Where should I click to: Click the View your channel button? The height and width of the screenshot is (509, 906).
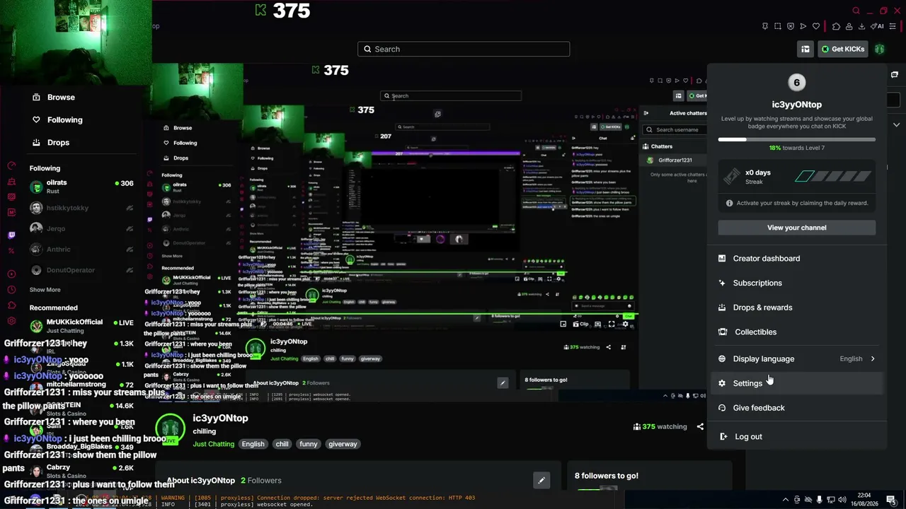797,228
